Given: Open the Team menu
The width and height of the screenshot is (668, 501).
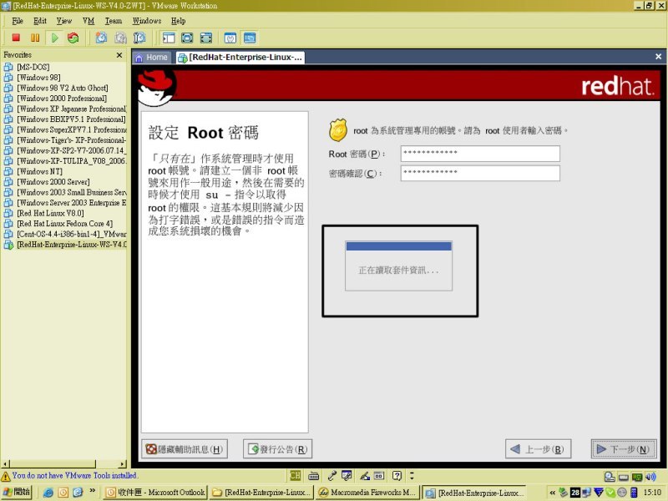Looking at the screenshot, I should click(x=114, y=21).
